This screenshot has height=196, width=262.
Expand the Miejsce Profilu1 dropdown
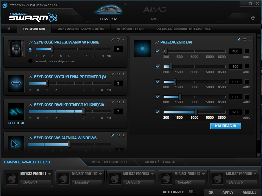click(x=49, y=174)
